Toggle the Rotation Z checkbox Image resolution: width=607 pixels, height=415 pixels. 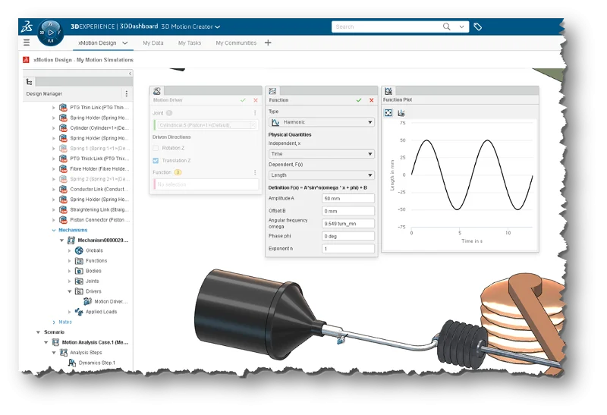point(156,148)
